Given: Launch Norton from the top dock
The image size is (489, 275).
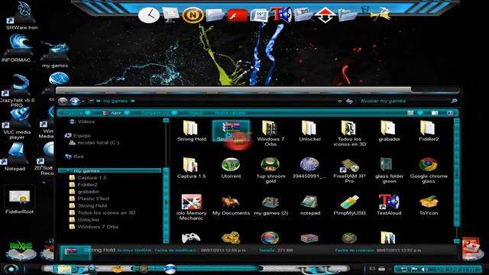Looking at the screenshot, I should [x=193, y=15].
